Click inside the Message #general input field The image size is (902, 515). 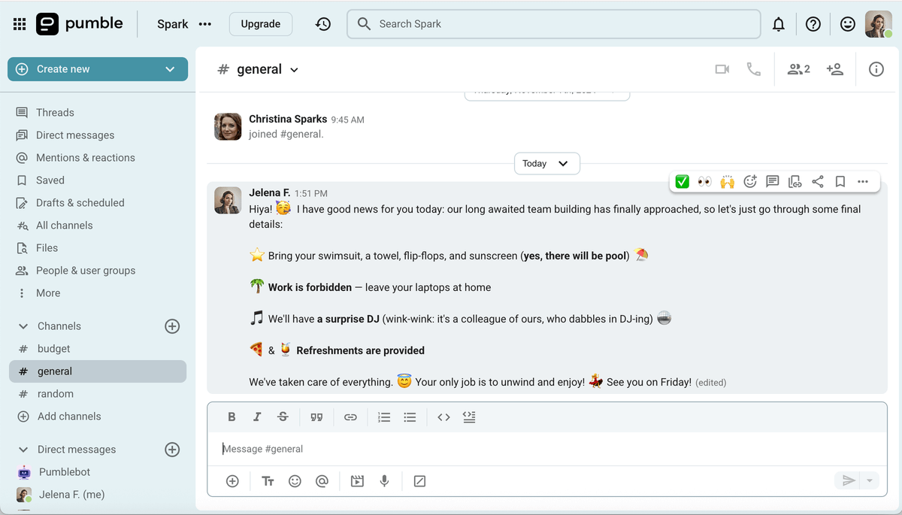click(x=451, y=449)
